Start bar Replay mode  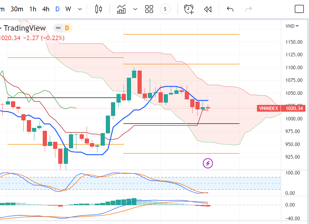207,9
